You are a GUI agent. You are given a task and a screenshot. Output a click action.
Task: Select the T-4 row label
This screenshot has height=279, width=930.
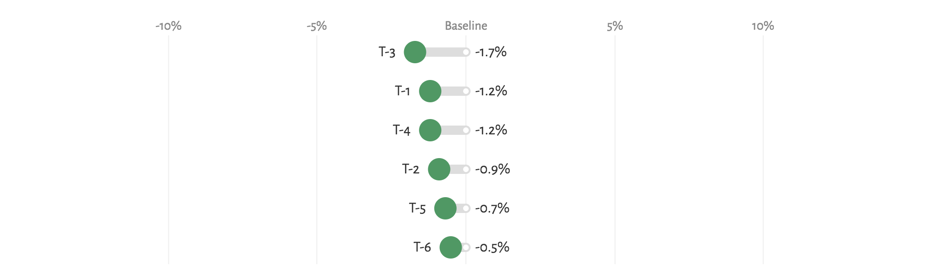[402, 130]
